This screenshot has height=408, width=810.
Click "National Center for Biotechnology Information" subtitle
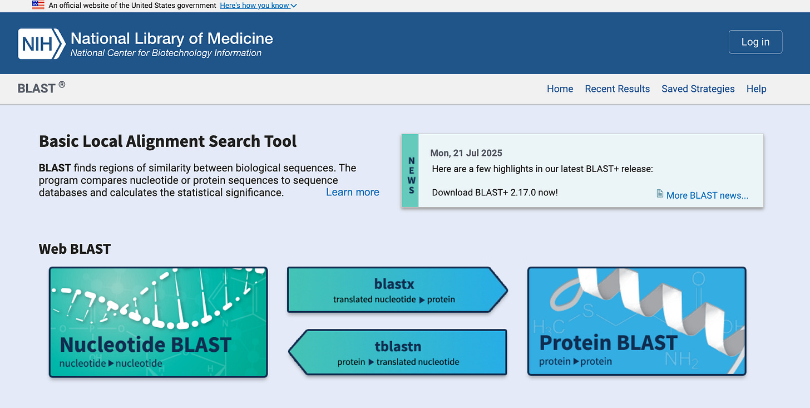[166, 53]
